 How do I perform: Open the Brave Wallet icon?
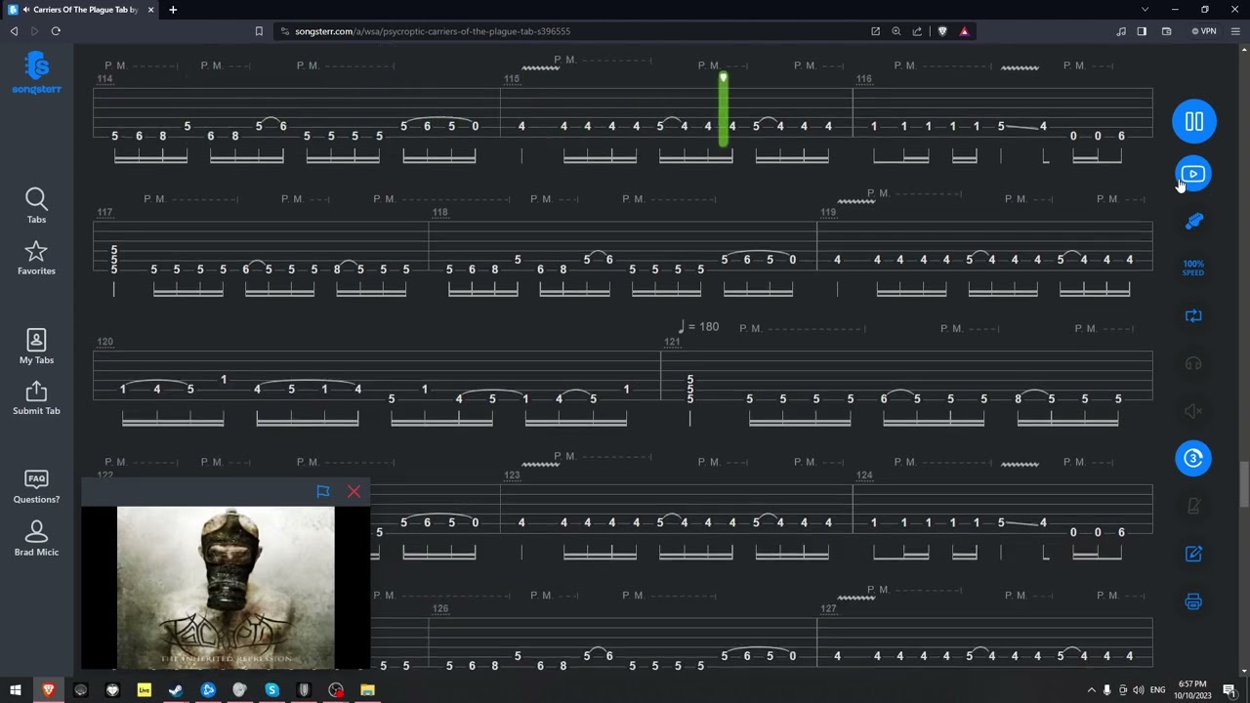click(x=1166, y=31)
